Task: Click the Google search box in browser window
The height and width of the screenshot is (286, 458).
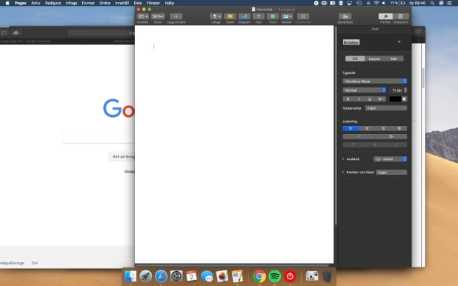Action: click(x=98, y=137)
